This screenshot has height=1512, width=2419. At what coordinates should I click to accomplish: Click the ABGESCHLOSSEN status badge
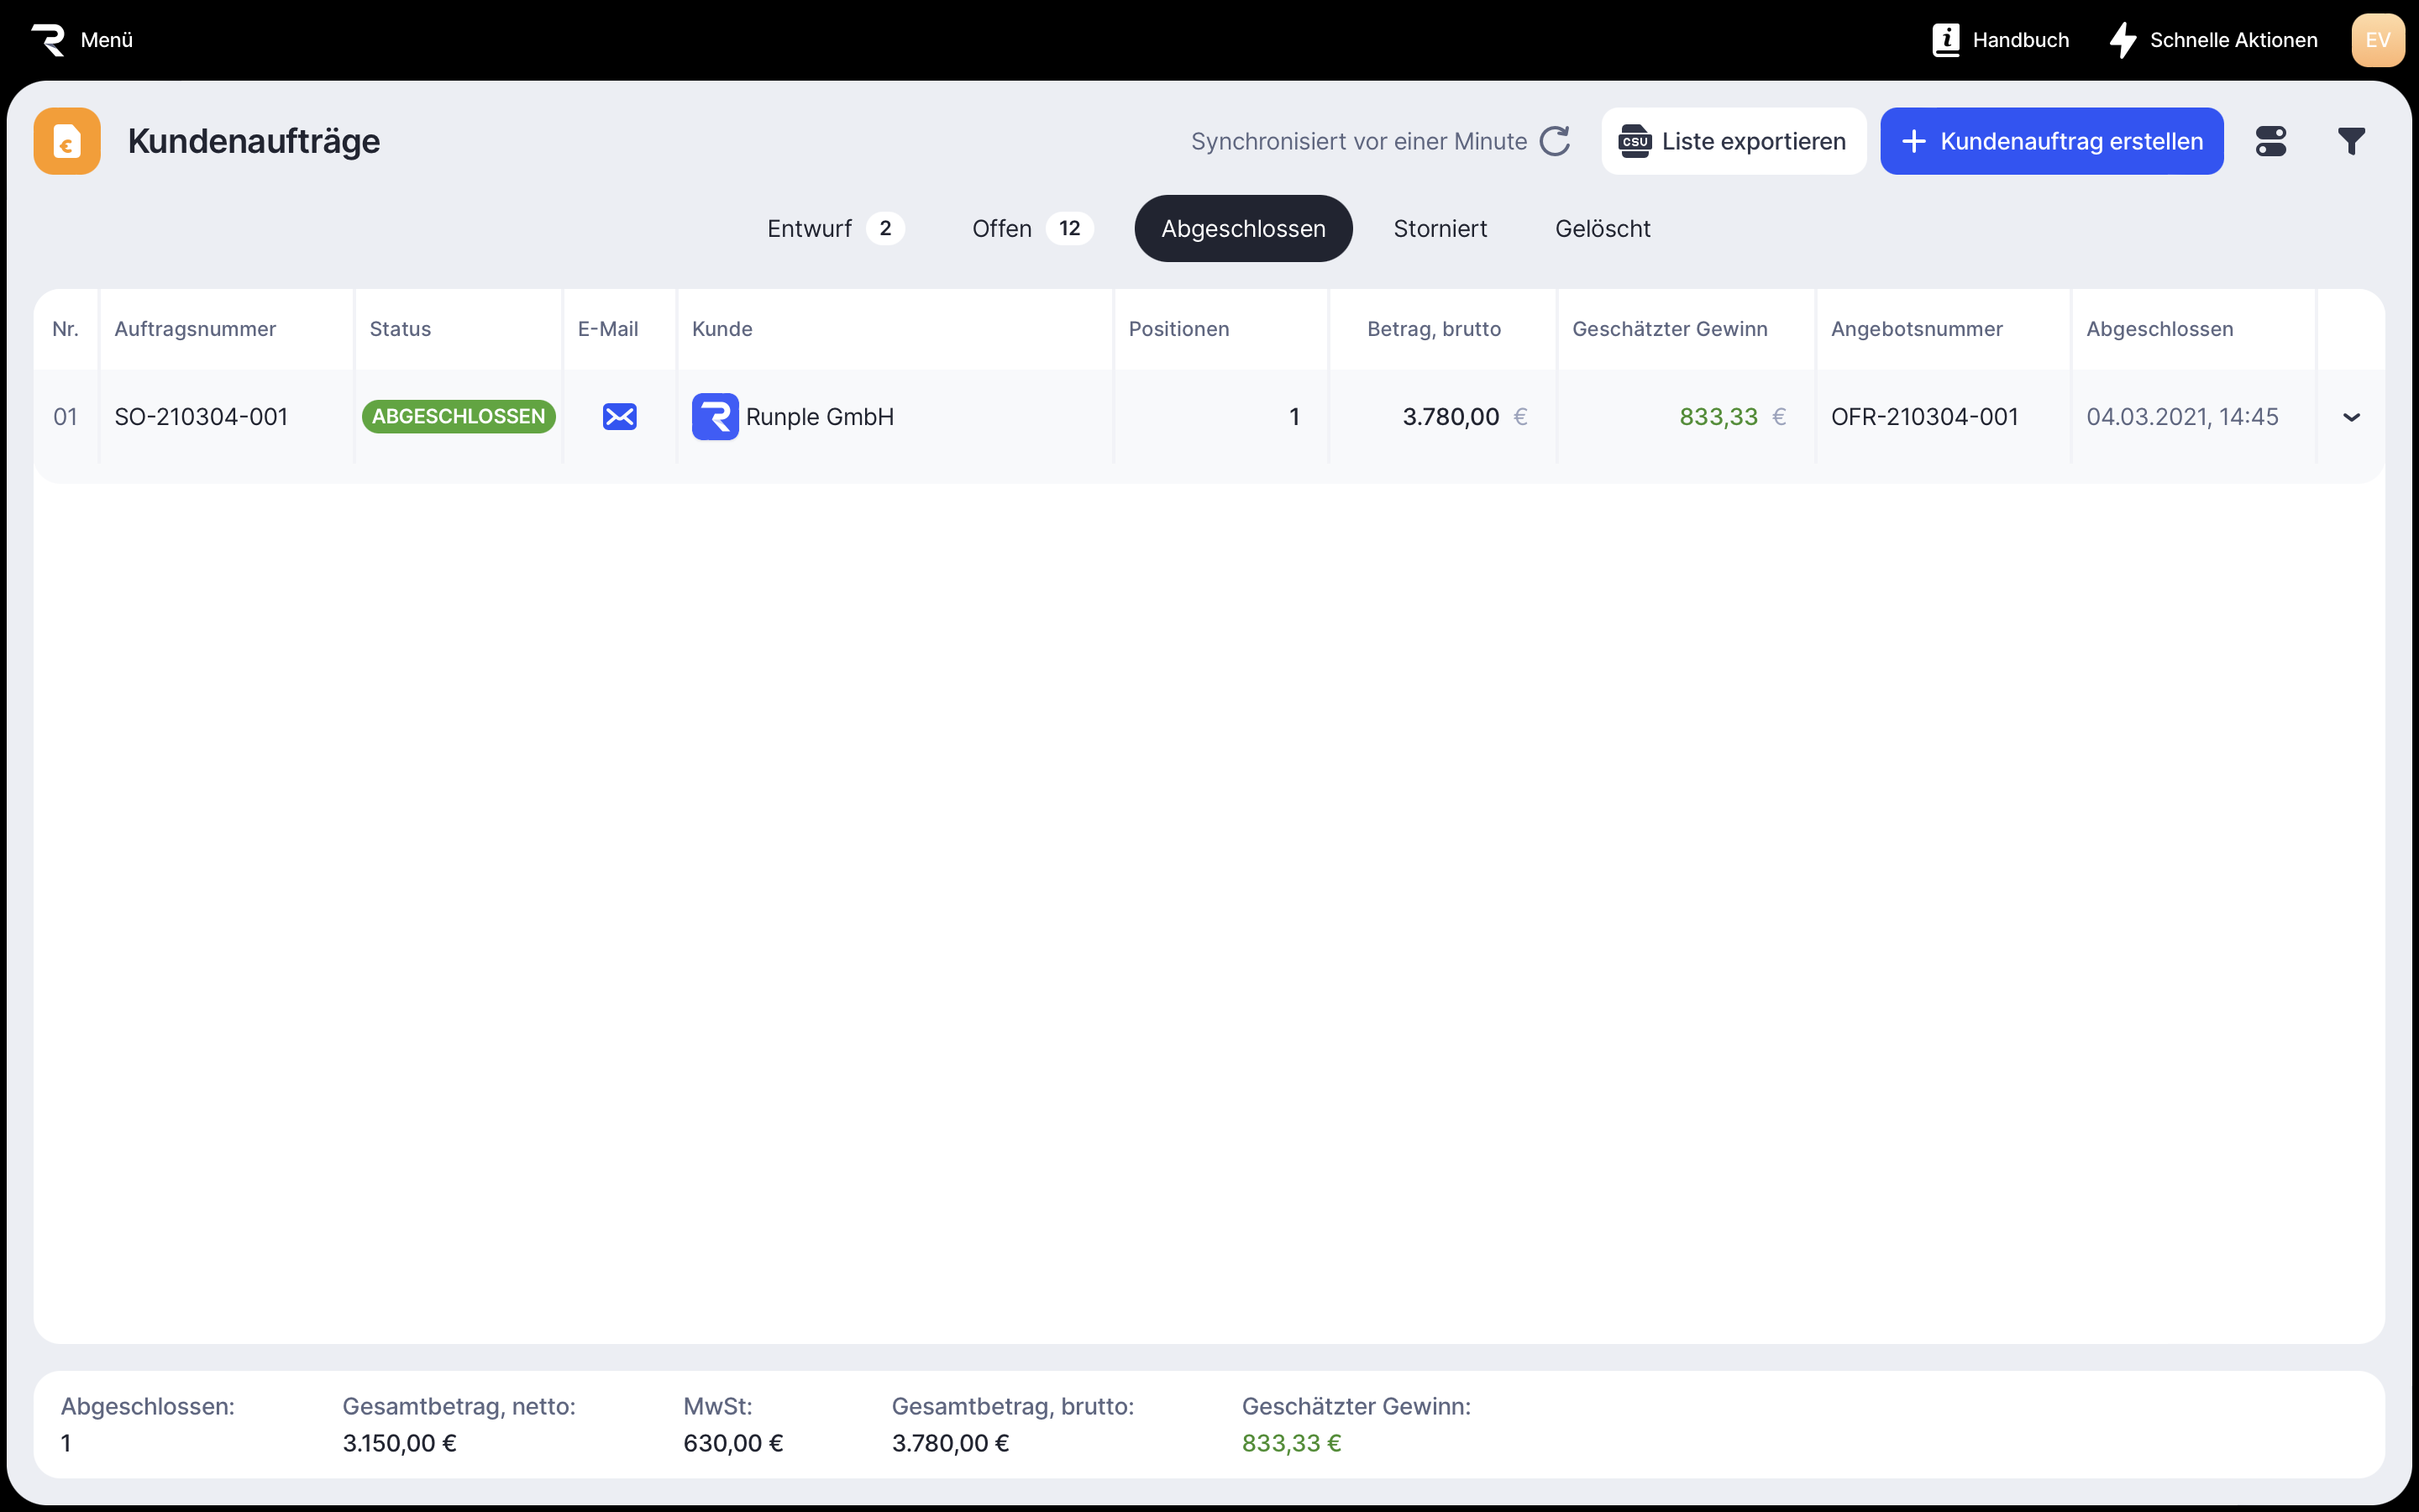tap(458, 417)
